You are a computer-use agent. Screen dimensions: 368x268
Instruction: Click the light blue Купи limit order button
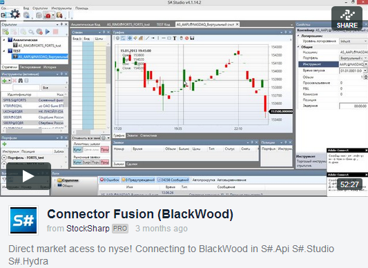(x=77, y=149)
